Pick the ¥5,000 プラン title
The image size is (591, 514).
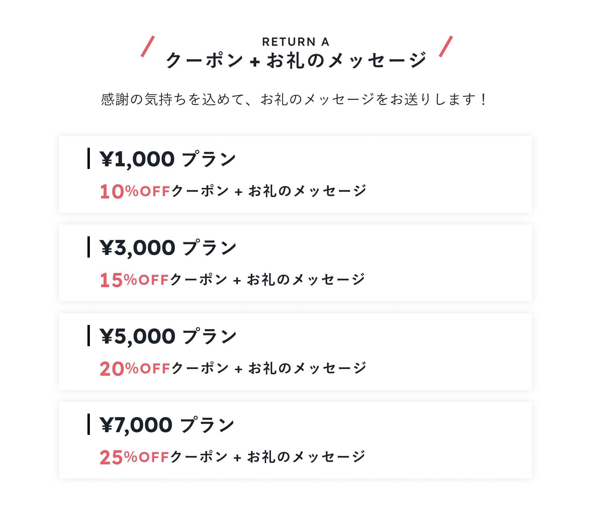(168, 336)
